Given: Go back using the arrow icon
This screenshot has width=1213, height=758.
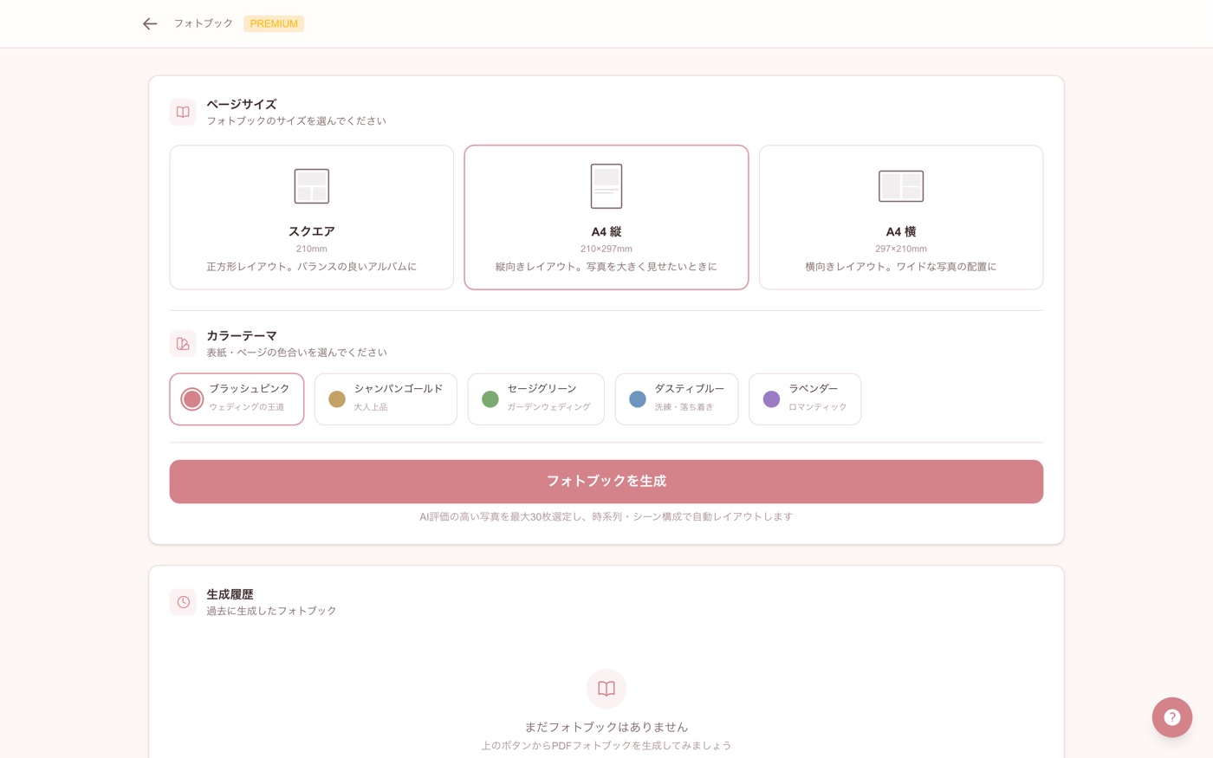Looking at the screenshot, I should [x=150, y=23].
